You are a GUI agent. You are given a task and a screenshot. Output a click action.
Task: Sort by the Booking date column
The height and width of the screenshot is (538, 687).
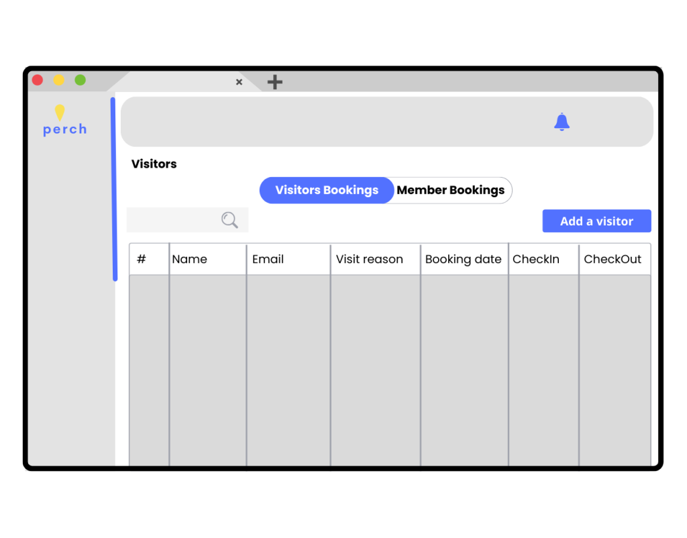click(x=464, y=259)
